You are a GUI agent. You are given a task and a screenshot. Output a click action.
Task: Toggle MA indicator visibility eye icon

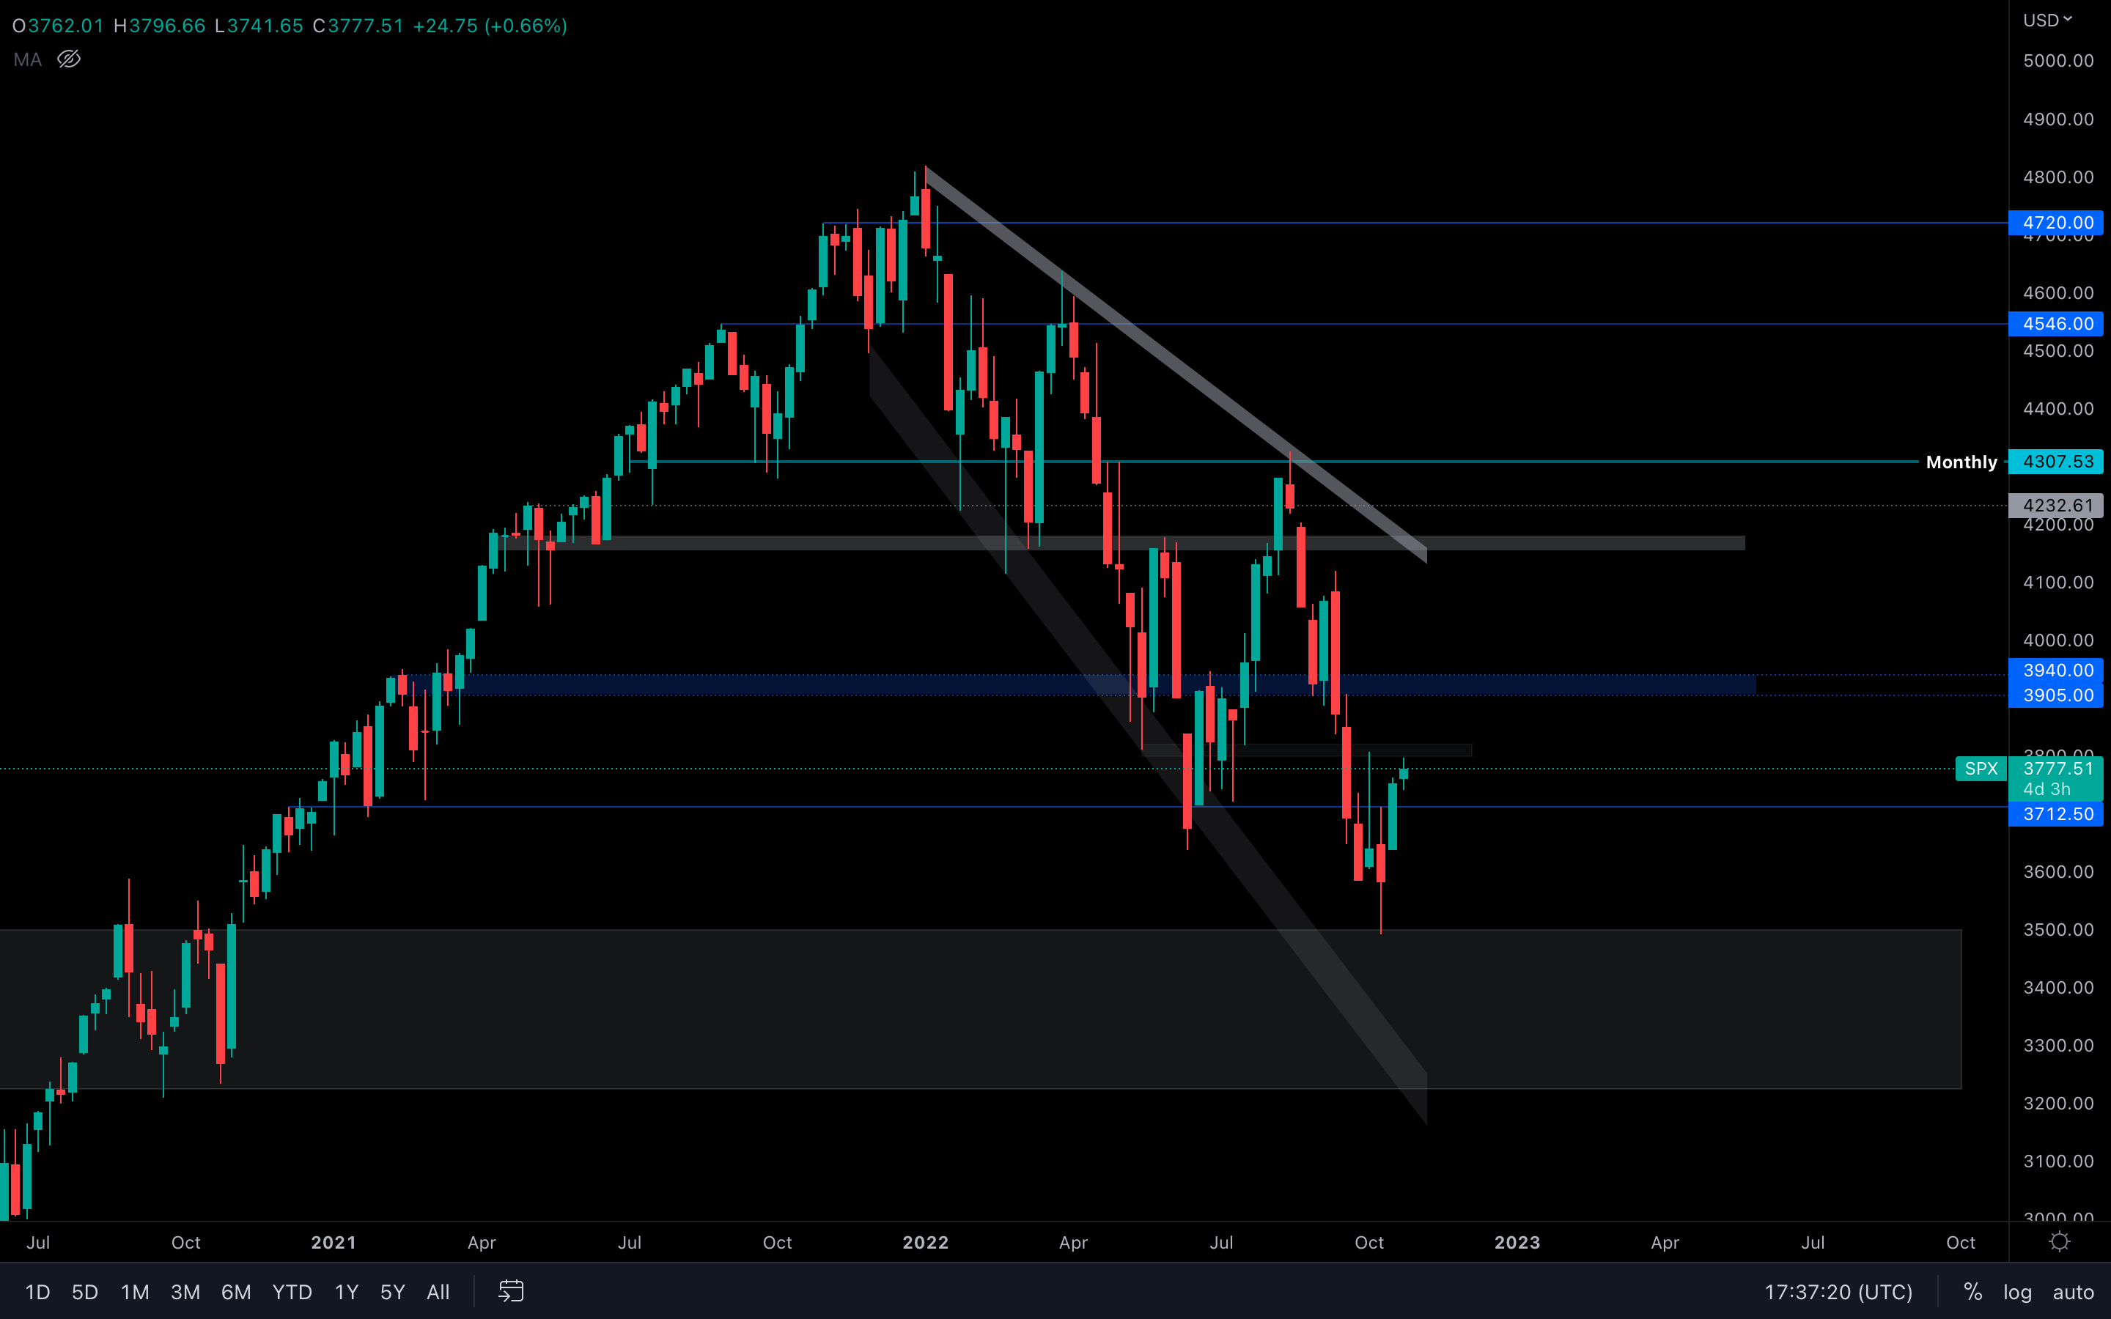click(x=69, y=59)
